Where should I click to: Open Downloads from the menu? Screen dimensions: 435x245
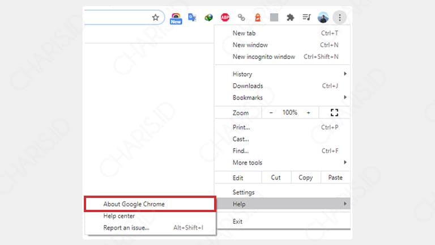tap(283, 86)
